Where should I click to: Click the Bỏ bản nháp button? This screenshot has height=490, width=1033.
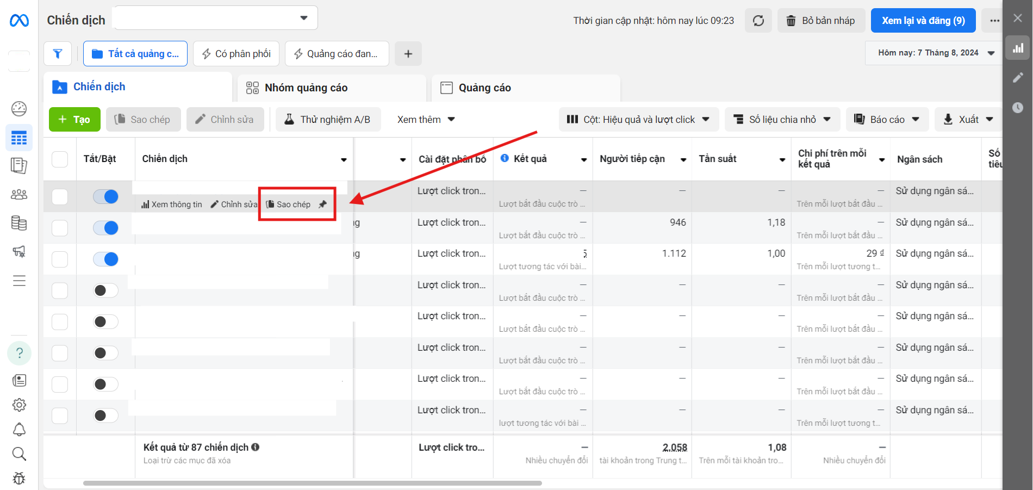click(x=821, y=21)
